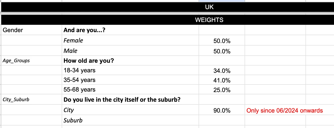Viewport: 334px width, 128px height.
Task: Select the UK header cell
Action: coord(168,7)
